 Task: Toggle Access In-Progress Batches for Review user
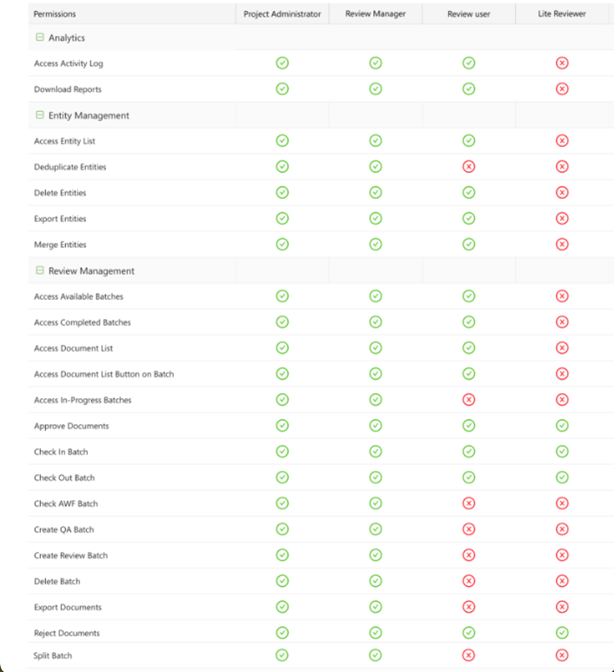pyautogui.click(x=469, y=400)
